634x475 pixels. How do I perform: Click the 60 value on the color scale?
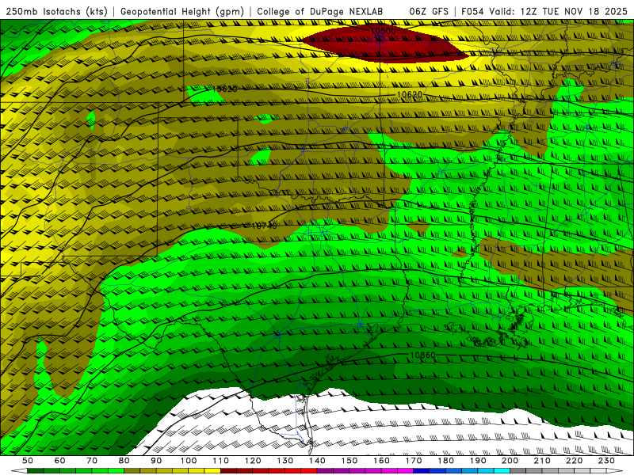(60, 461)
